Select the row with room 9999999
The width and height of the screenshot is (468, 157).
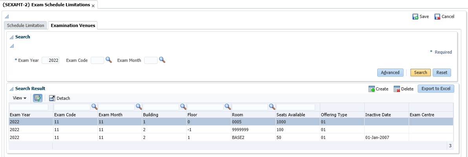click(x=231, y=130)
